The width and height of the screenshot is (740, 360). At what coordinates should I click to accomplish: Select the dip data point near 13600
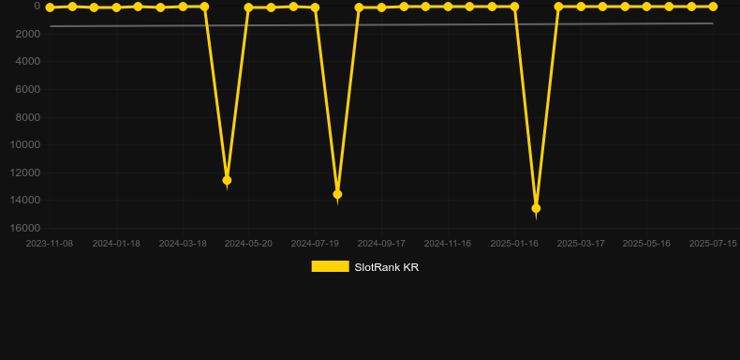pyautogui.click(x=337, y=195)
